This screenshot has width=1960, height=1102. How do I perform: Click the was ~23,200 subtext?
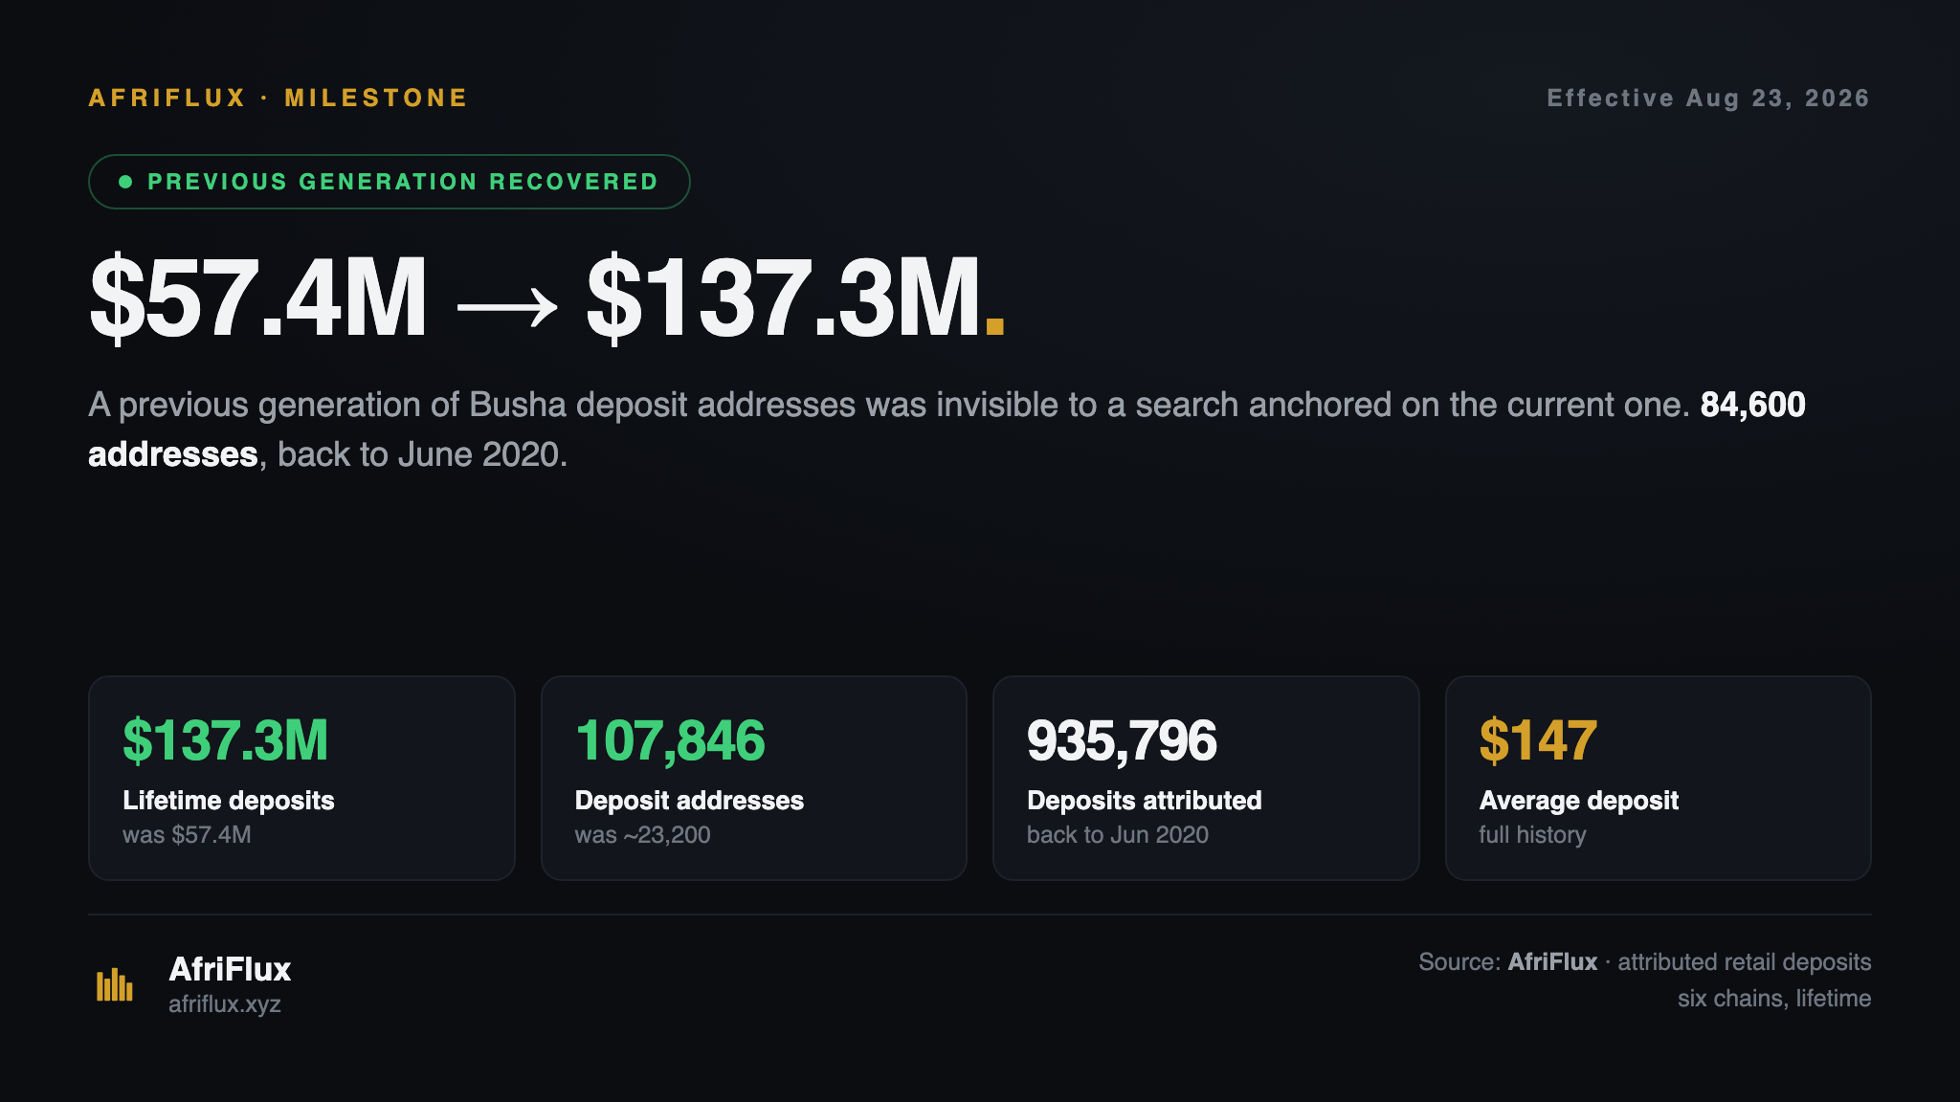(x=642, y=835)
